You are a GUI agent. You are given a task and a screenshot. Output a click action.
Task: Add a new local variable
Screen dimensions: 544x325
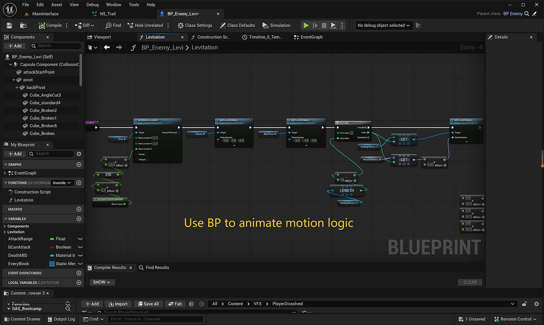[x=79, y=282]
